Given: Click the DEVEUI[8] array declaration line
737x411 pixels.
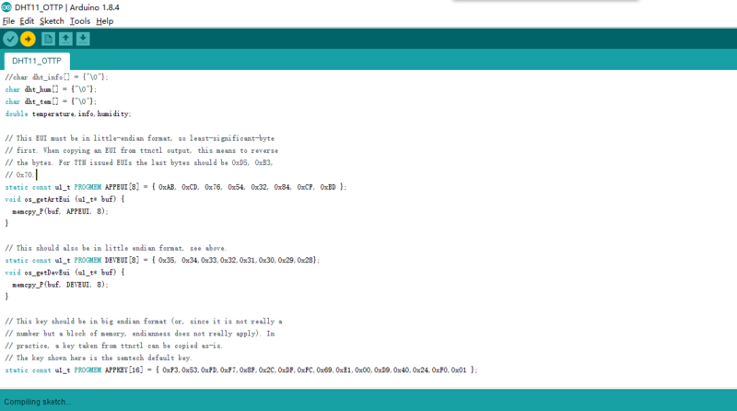Looking at the screenshot, I should (162, 260).
